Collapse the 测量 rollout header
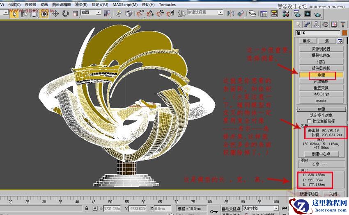This screenshot has width=349, height=215. click(x=321, y=109)
